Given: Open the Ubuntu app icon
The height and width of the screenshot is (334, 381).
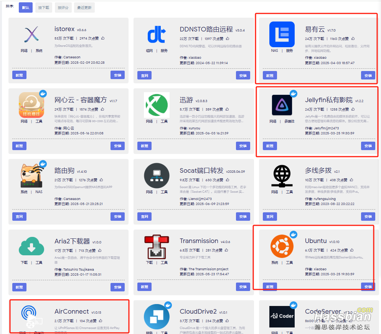Looking at the screenshot, I should (282, 246).
